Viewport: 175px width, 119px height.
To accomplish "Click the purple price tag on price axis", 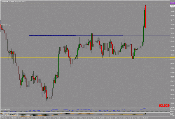I will pos(172,3).
